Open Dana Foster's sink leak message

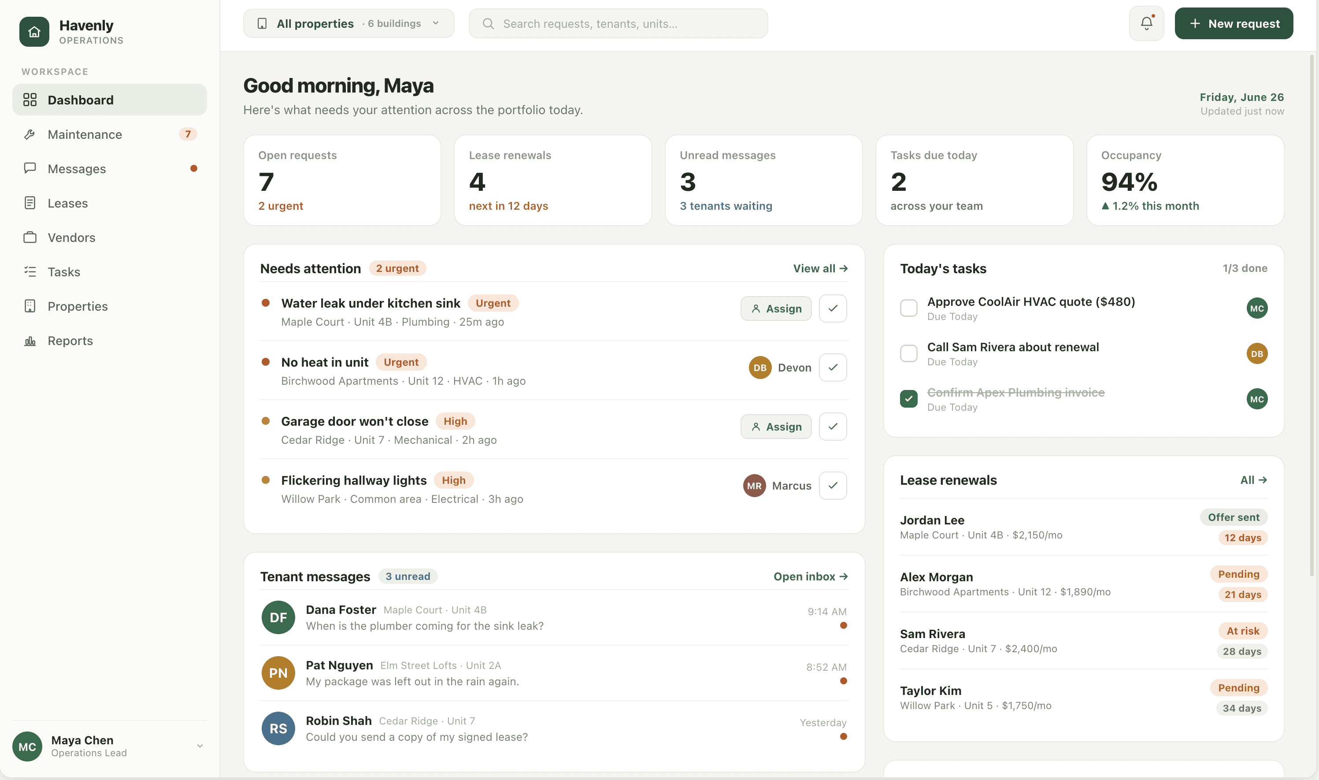point(554,617)
